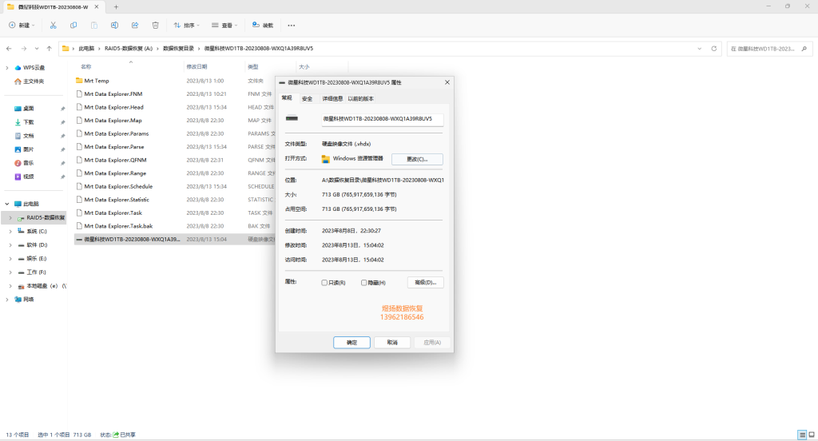Screen dimensions: 818x441
Task: Expand address bar history dropdown arrow
Action: click(x=700, y=49)
